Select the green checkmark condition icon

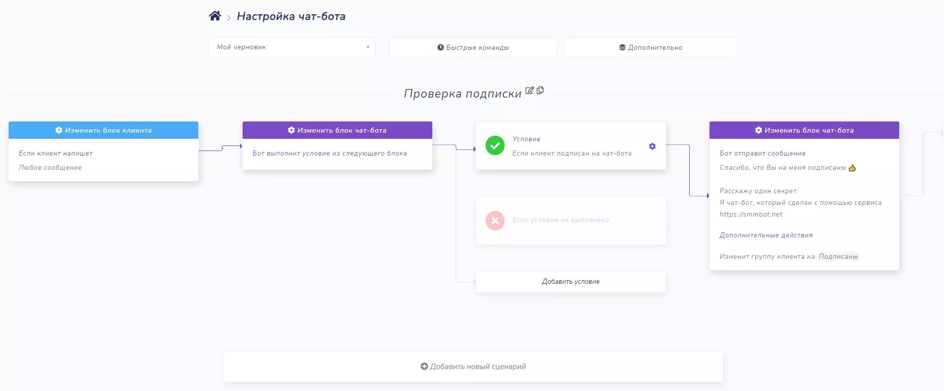(x=495, y=145)
